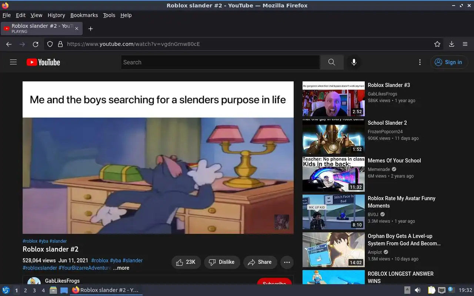Click the Sign in button
The image size is (474, 296).
[x=449, y=62]
